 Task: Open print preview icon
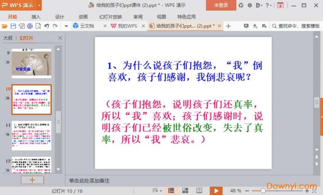coord(38,26)
